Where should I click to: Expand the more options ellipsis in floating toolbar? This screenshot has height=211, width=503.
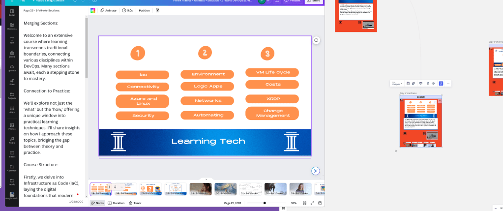(x=448, y=84)
